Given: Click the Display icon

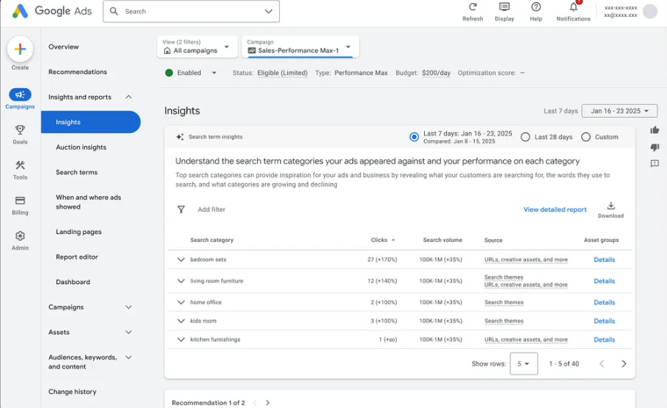Looking at the screenshot, I should click(504, 7).
